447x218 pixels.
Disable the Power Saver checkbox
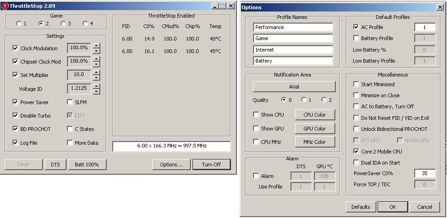click(15, 102)
